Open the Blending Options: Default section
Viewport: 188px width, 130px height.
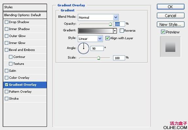(x=25, y=15)
